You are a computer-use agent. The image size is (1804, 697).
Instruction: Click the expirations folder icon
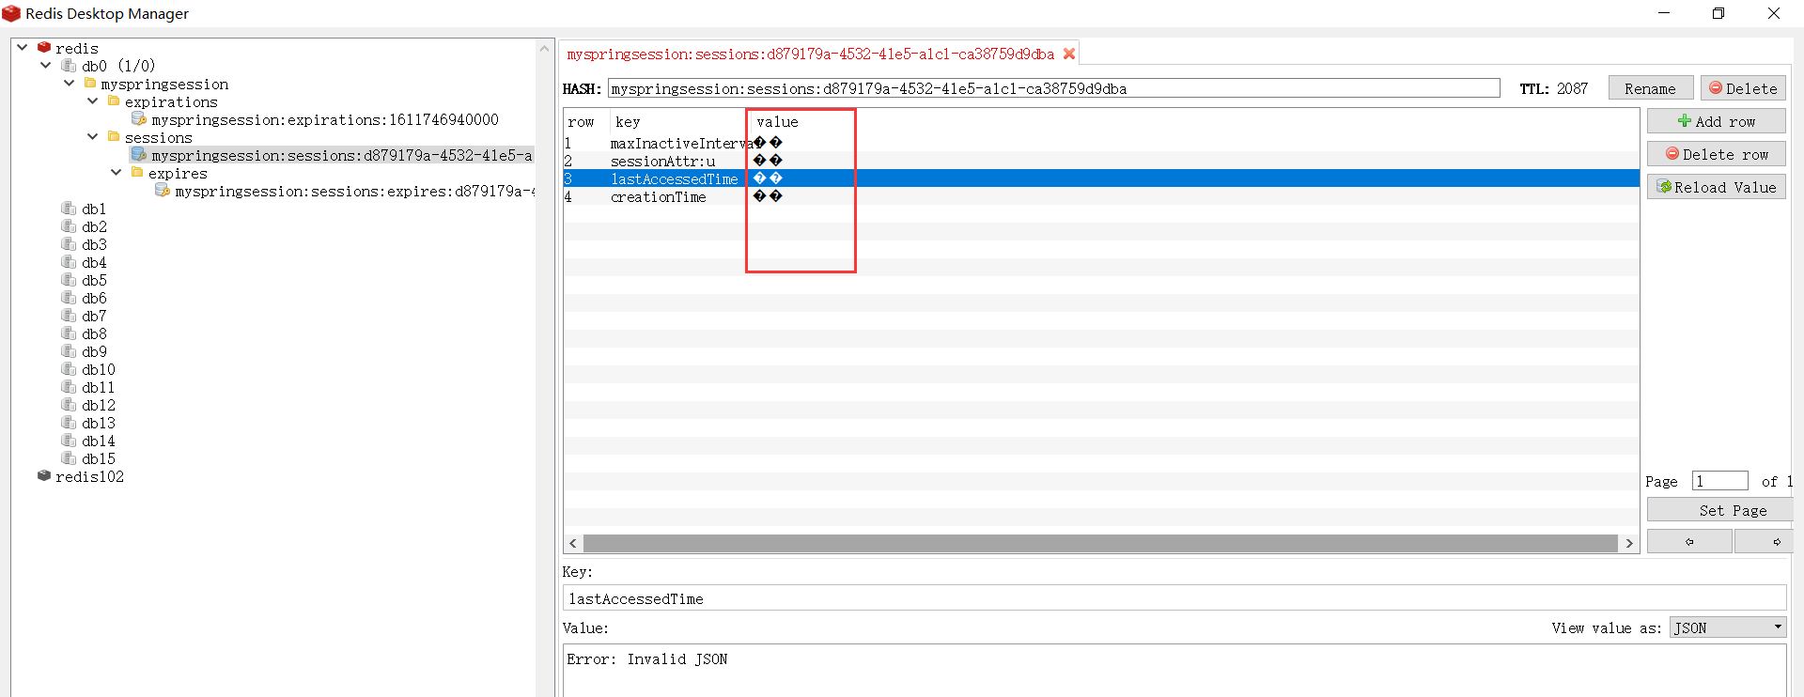[x=114, y=101]
